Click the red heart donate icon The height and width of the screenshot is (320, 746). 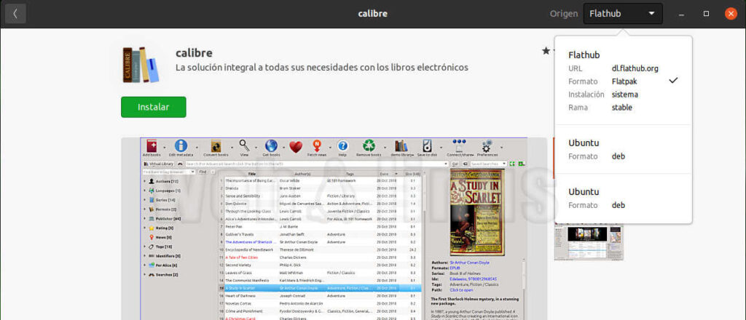pyautogui.click(x=296, y=147)
